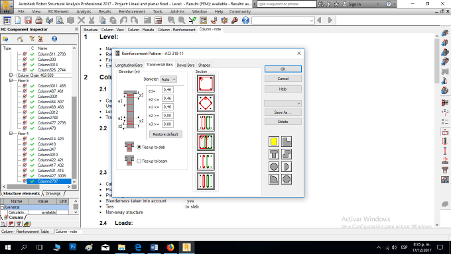Switch to the Shapes tab
The height and width of the screenshot is (254, 451).
[204, 65]
